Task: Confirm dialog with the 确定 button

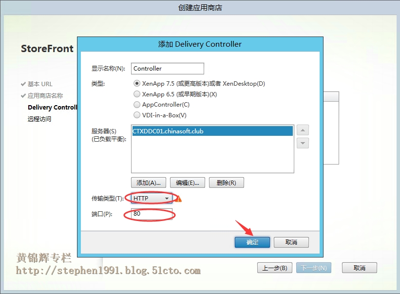Action: click(x=252, y=242)
